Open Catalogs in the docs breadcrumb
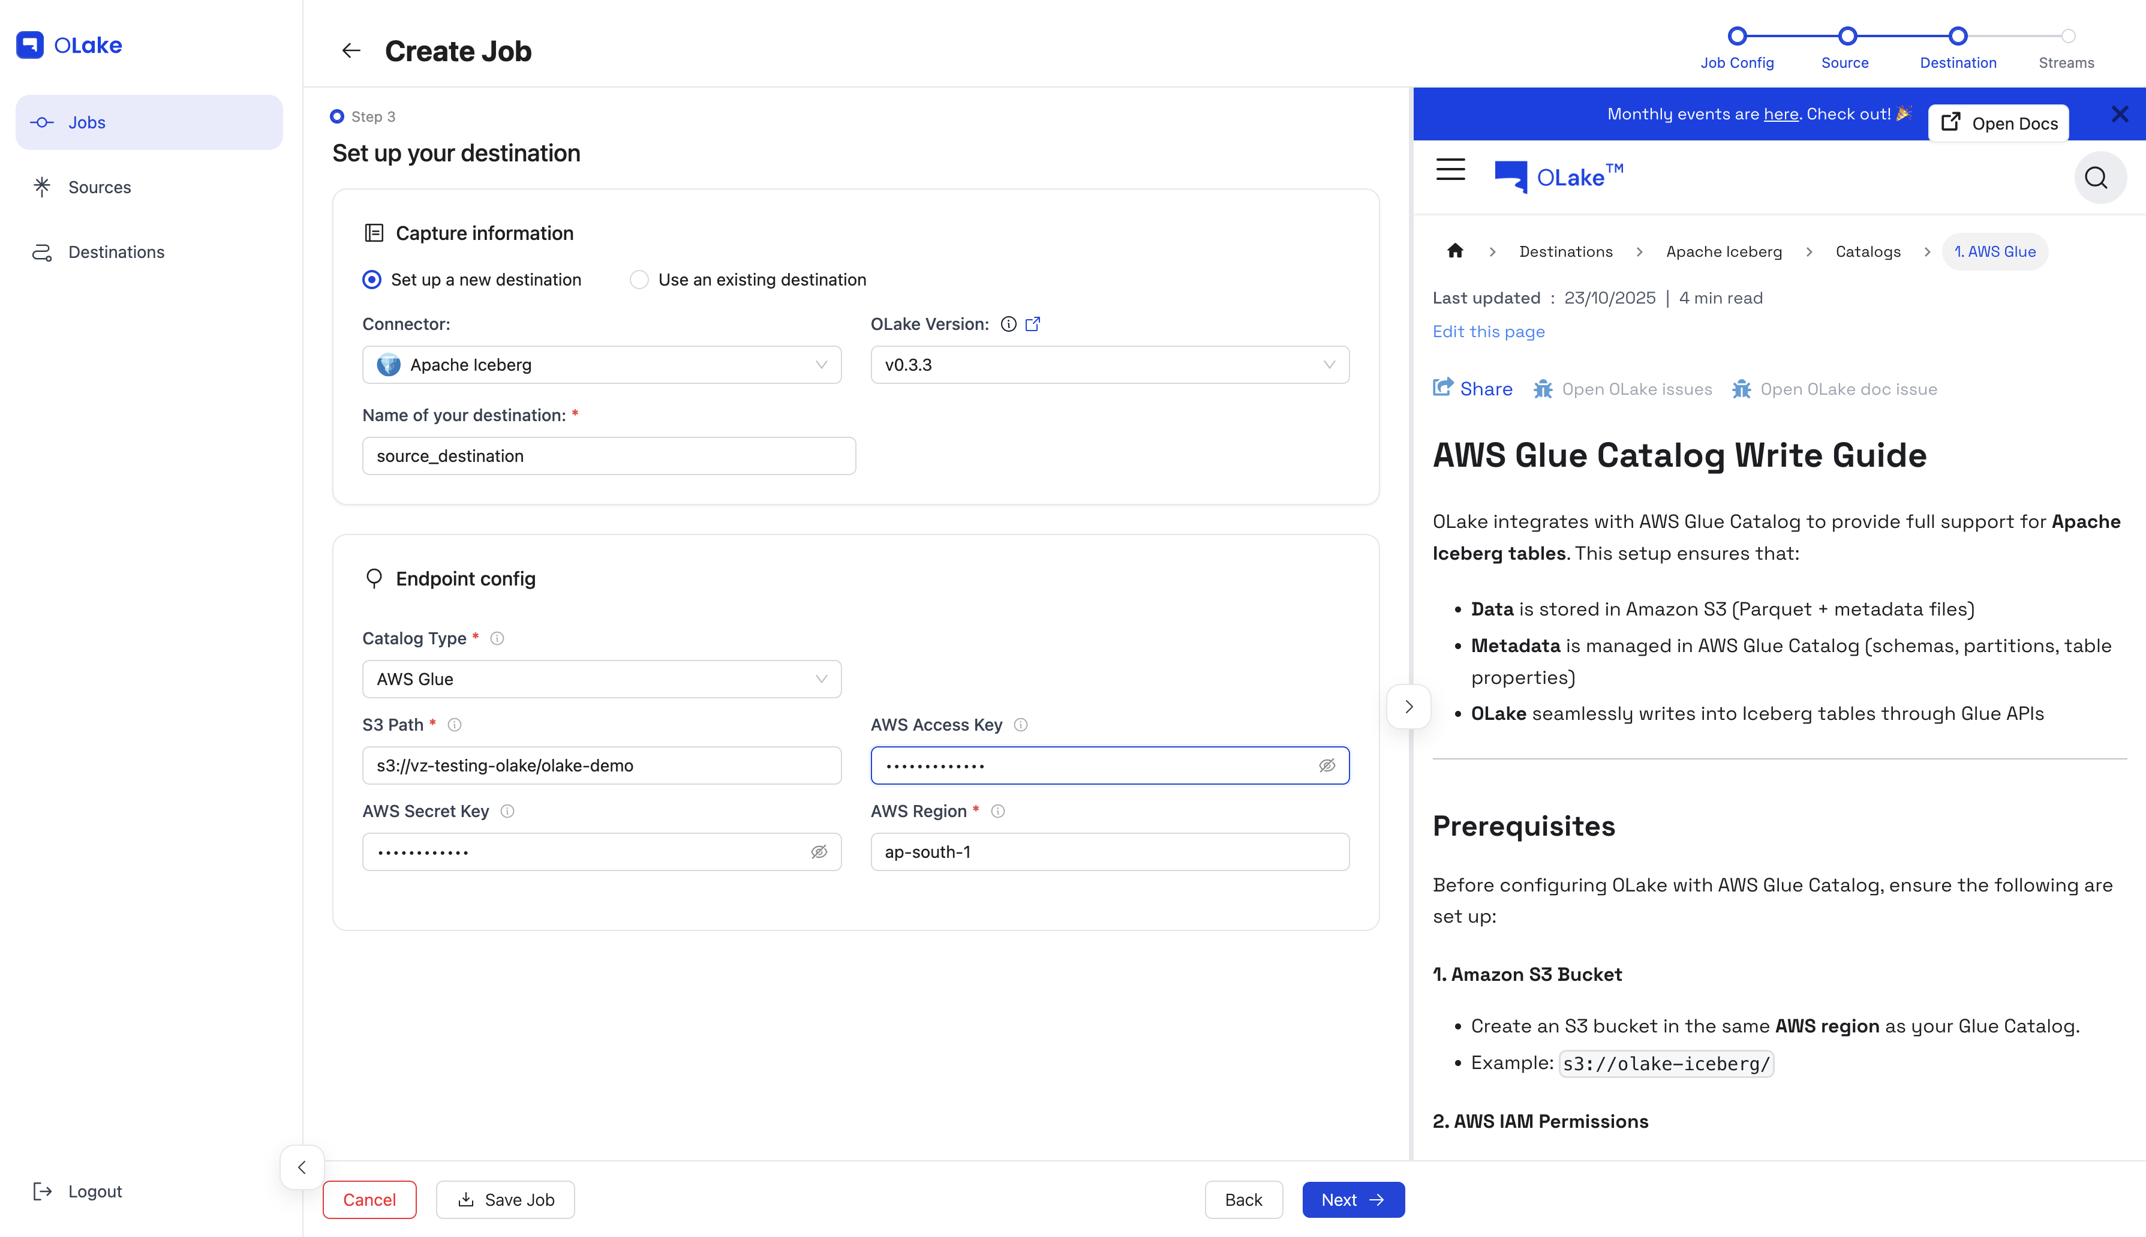 pyautogui.click(x=1868, y=251)
